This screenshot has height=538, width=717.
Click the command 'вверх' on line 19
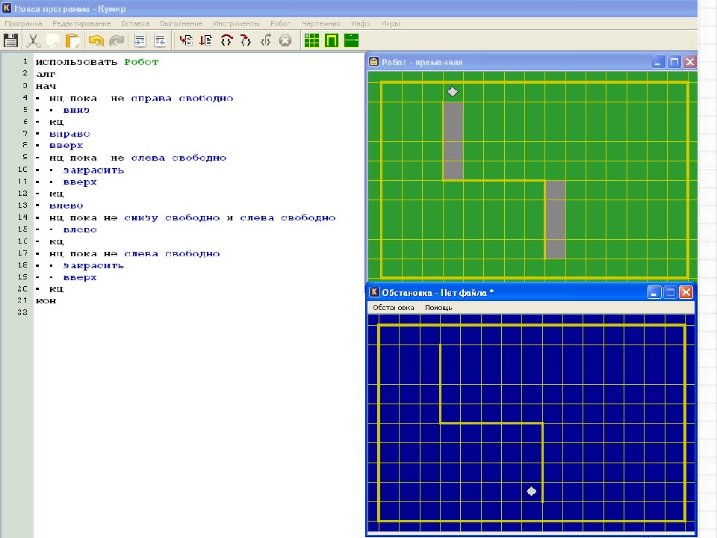point(80,277)
